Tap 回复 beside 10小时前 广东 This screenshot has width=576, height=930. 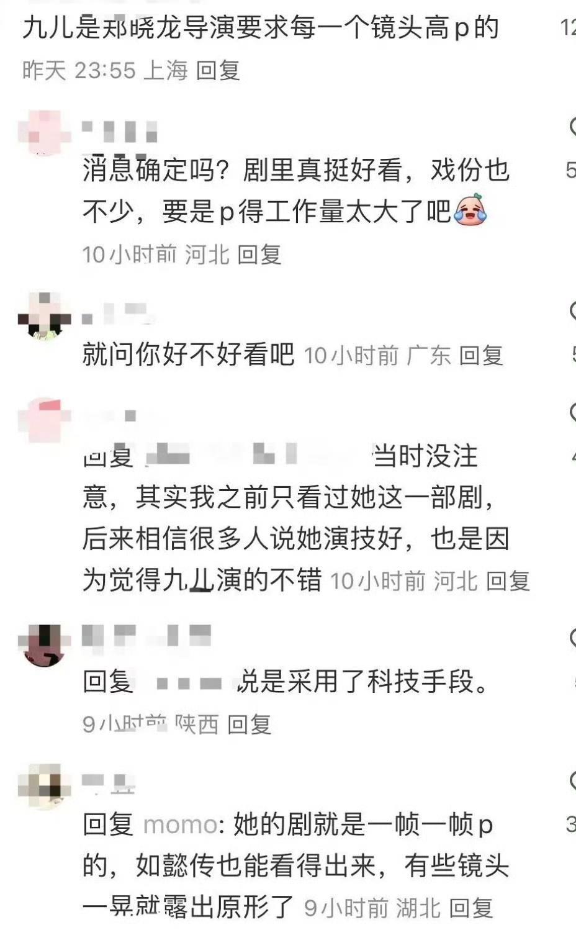pos(481,355)
